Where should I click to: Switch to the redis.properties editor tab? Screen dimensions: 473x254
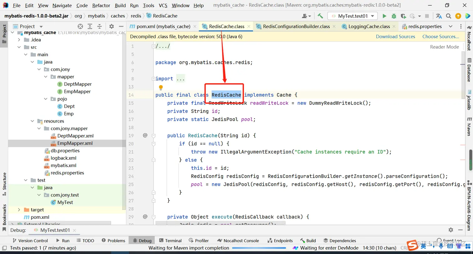pos(422,27)
